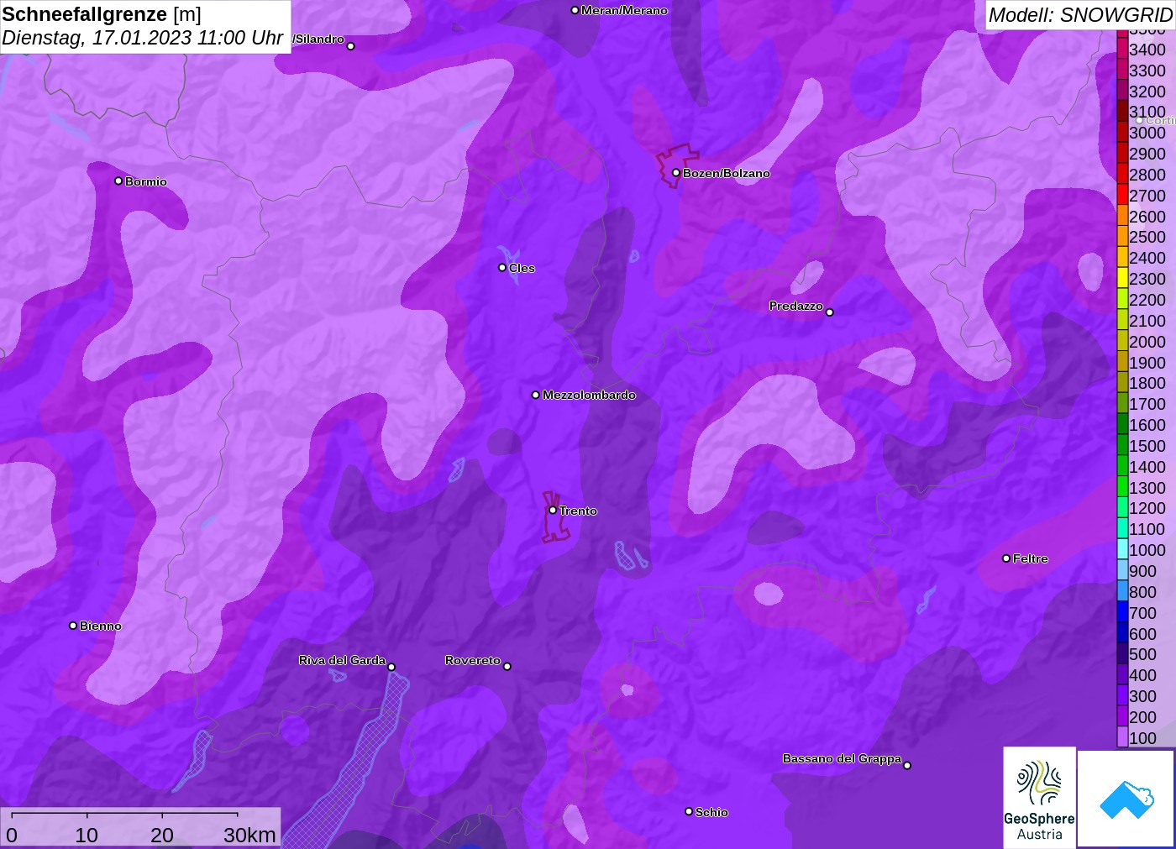Click the legend value 3300
This screenshot has width=1176, height=849.
pos(1147,70)
